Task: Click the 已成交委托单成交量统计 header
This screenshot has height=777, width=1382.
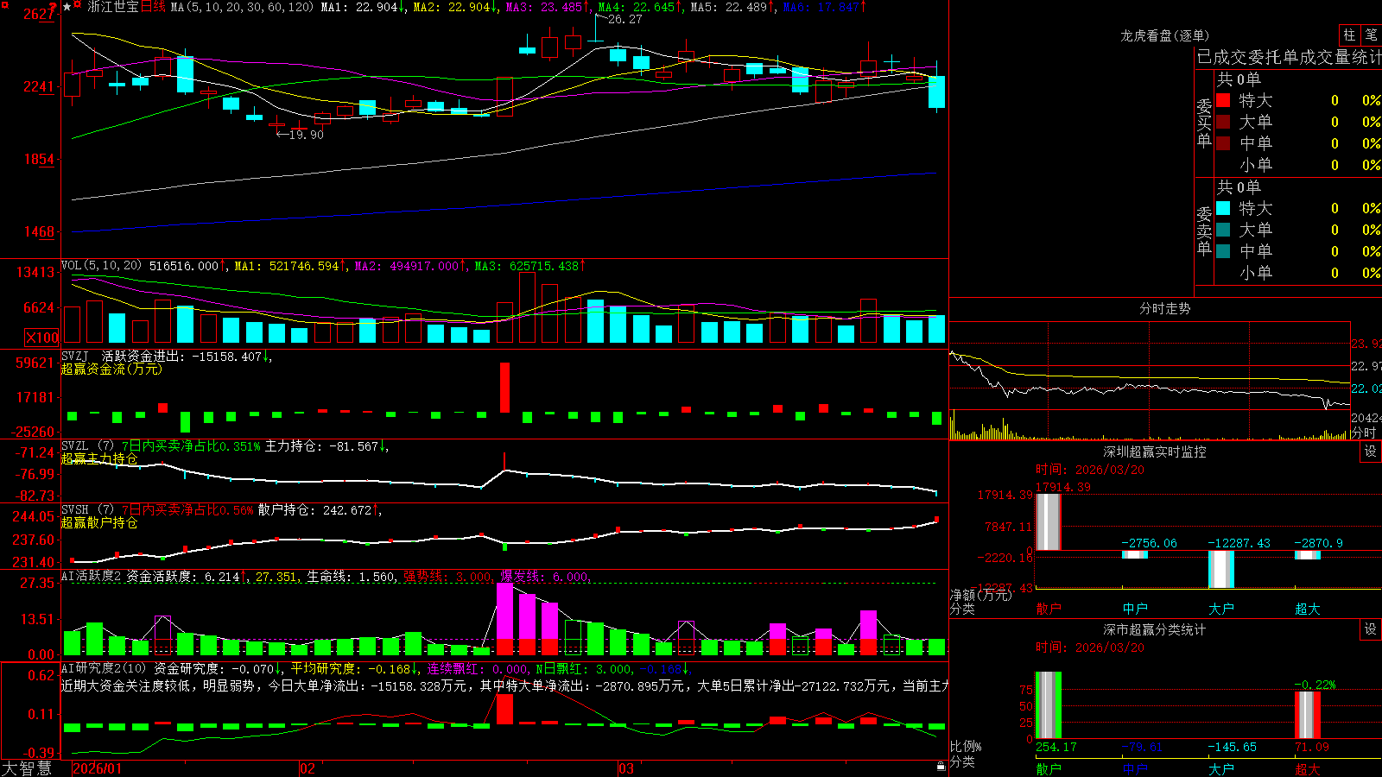Action: pyautogui.click(x=1289, y=57)
